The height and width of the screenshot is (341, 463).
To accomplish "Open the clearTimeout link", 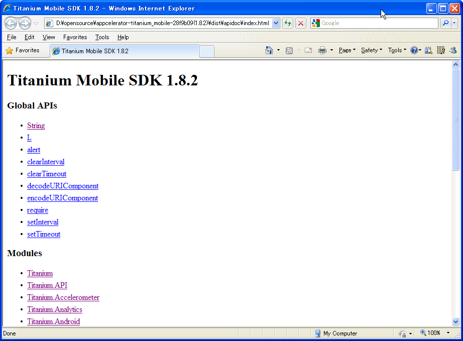I will point(47,174).
